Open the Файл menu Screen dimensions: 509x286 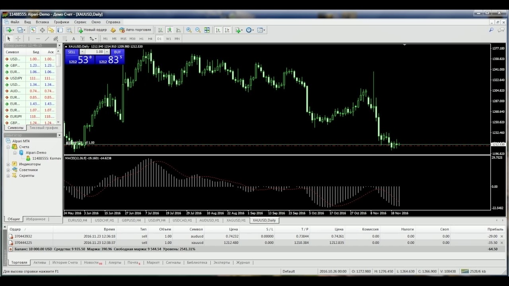15,22
